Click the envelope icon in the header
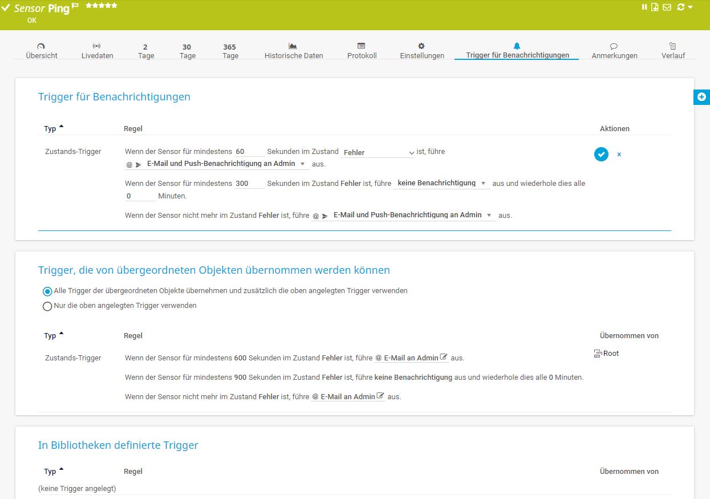The height and width of the screenshot is (499, 710). point(666,7)
